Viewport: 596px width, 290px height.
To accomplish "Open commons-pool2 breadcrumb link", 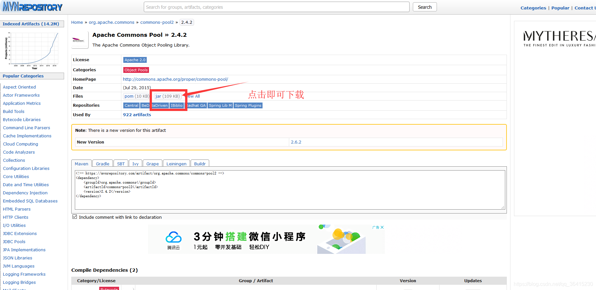I will pyautogui.click(x=157, y=22).
